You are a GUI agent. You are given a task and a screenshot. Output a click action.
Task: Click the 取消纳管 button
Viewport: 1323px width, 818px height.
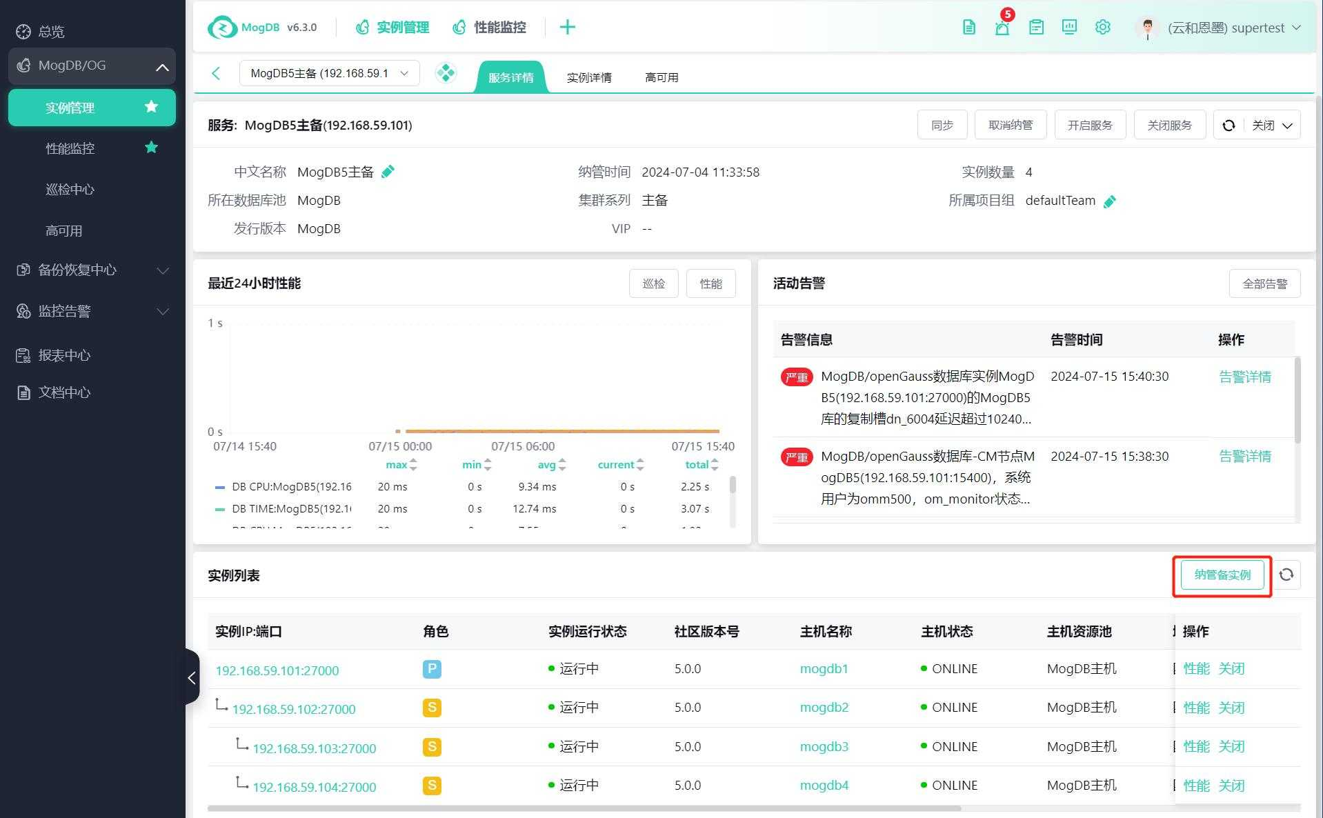tap(1011, 125)
